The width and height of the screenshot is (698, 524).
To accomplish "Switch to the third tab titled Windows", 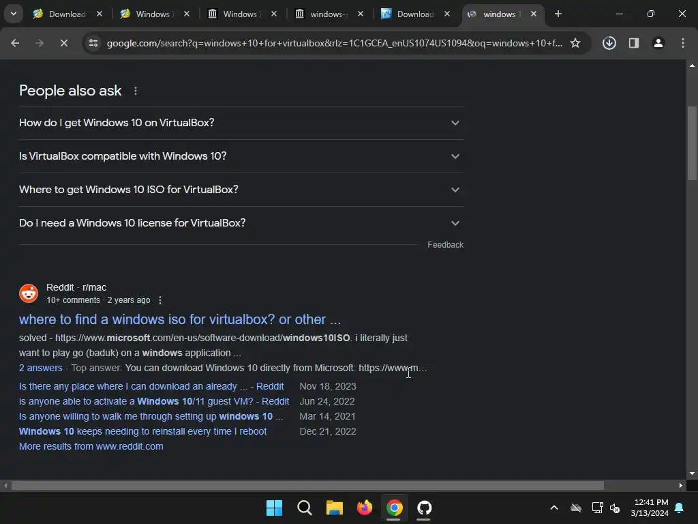I will [x=240, y=14].
